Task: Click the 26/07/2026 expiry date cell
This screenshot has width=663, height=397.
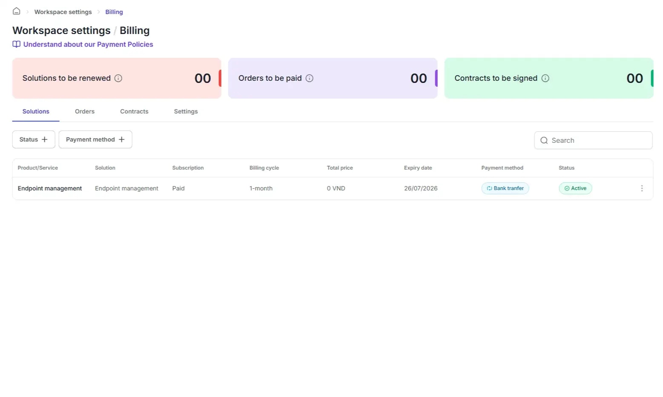Action: point(421,188)
